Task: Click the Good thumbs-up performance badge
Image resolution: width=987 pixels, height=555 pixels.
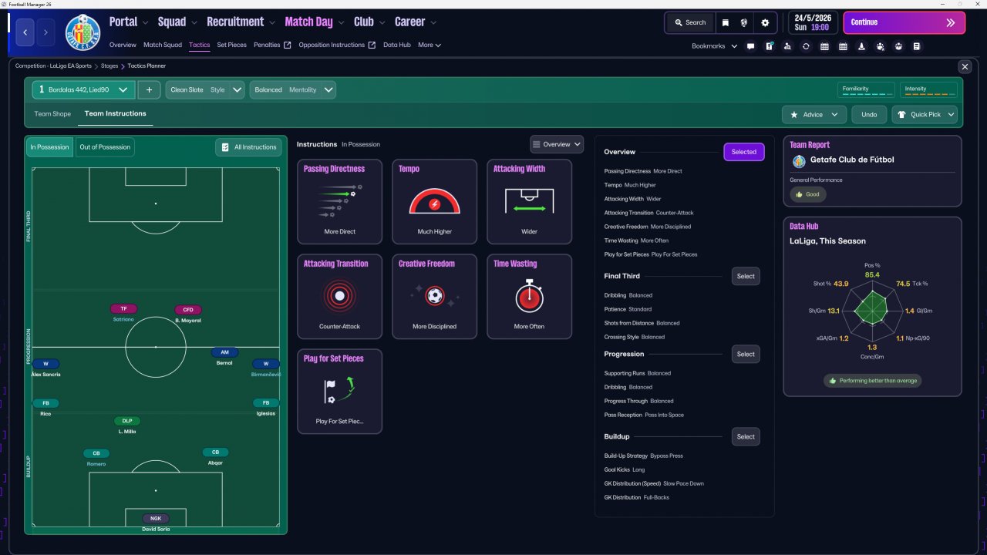Action: coord(807,194)
